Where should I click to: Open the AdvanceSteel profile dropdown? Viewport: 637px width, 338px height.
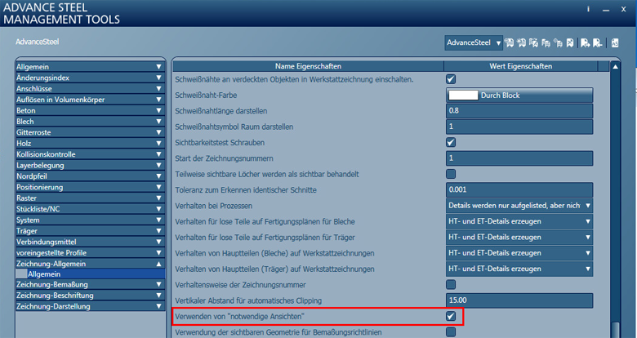474,42
